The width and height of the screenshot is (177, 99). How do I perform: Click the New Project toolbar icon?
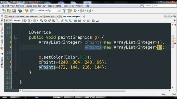[x=9, y=10]
